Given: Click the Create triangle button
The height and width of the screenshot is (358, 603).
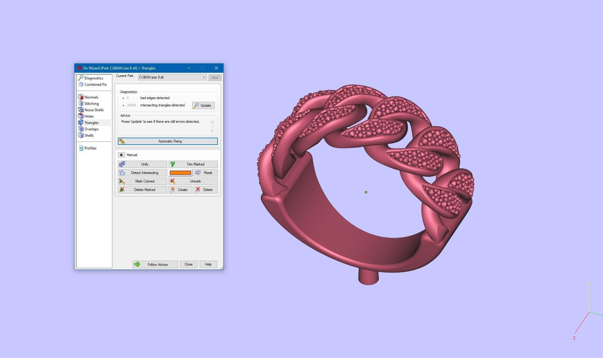Looking at the screenshot, I should [x=180, y=190].
